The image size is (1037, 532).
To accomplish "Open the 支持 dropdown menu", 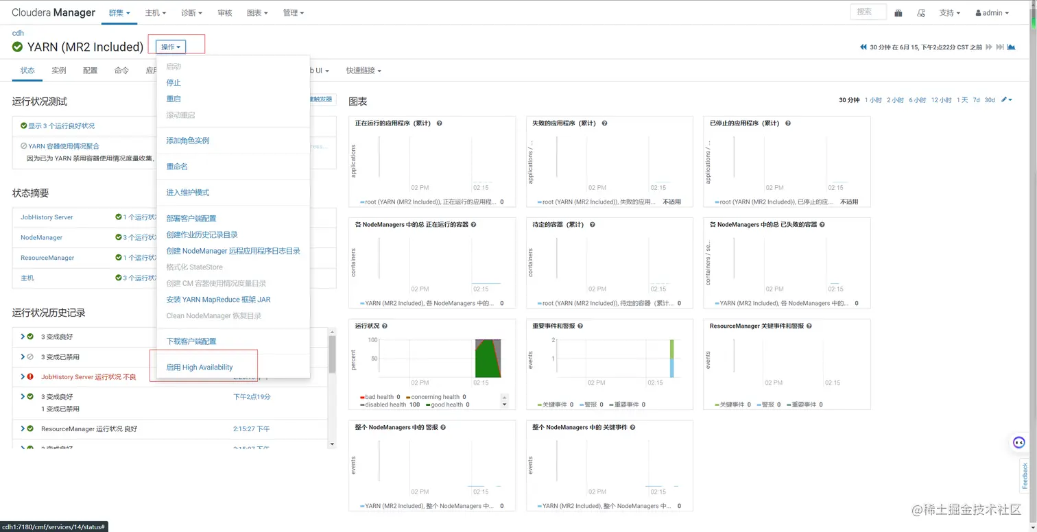I will [950, 13].
